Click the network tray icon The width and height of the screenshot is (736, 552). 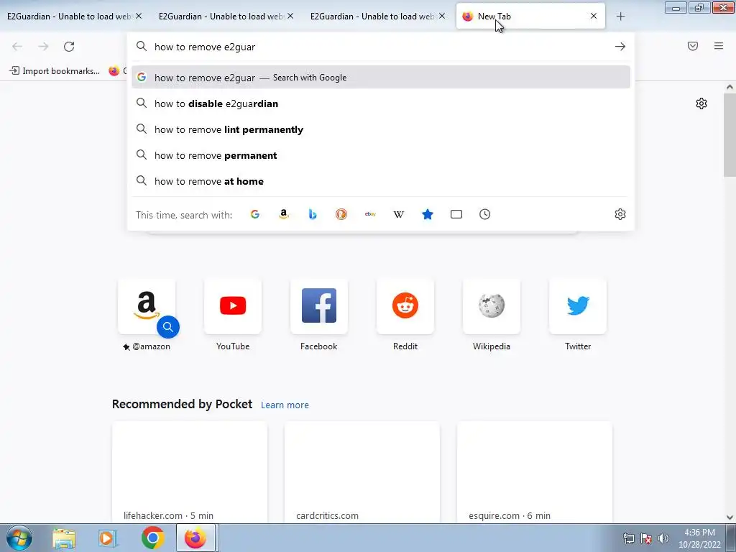(628, 538)
